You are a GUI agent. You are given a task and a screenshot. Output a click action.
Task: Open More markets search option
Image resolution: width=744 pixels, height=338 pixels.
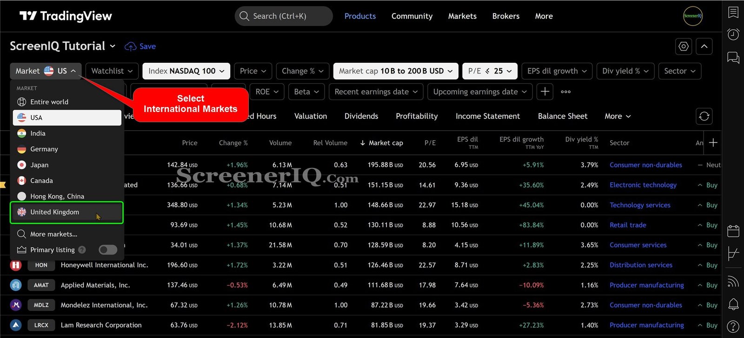coord(67,234)
